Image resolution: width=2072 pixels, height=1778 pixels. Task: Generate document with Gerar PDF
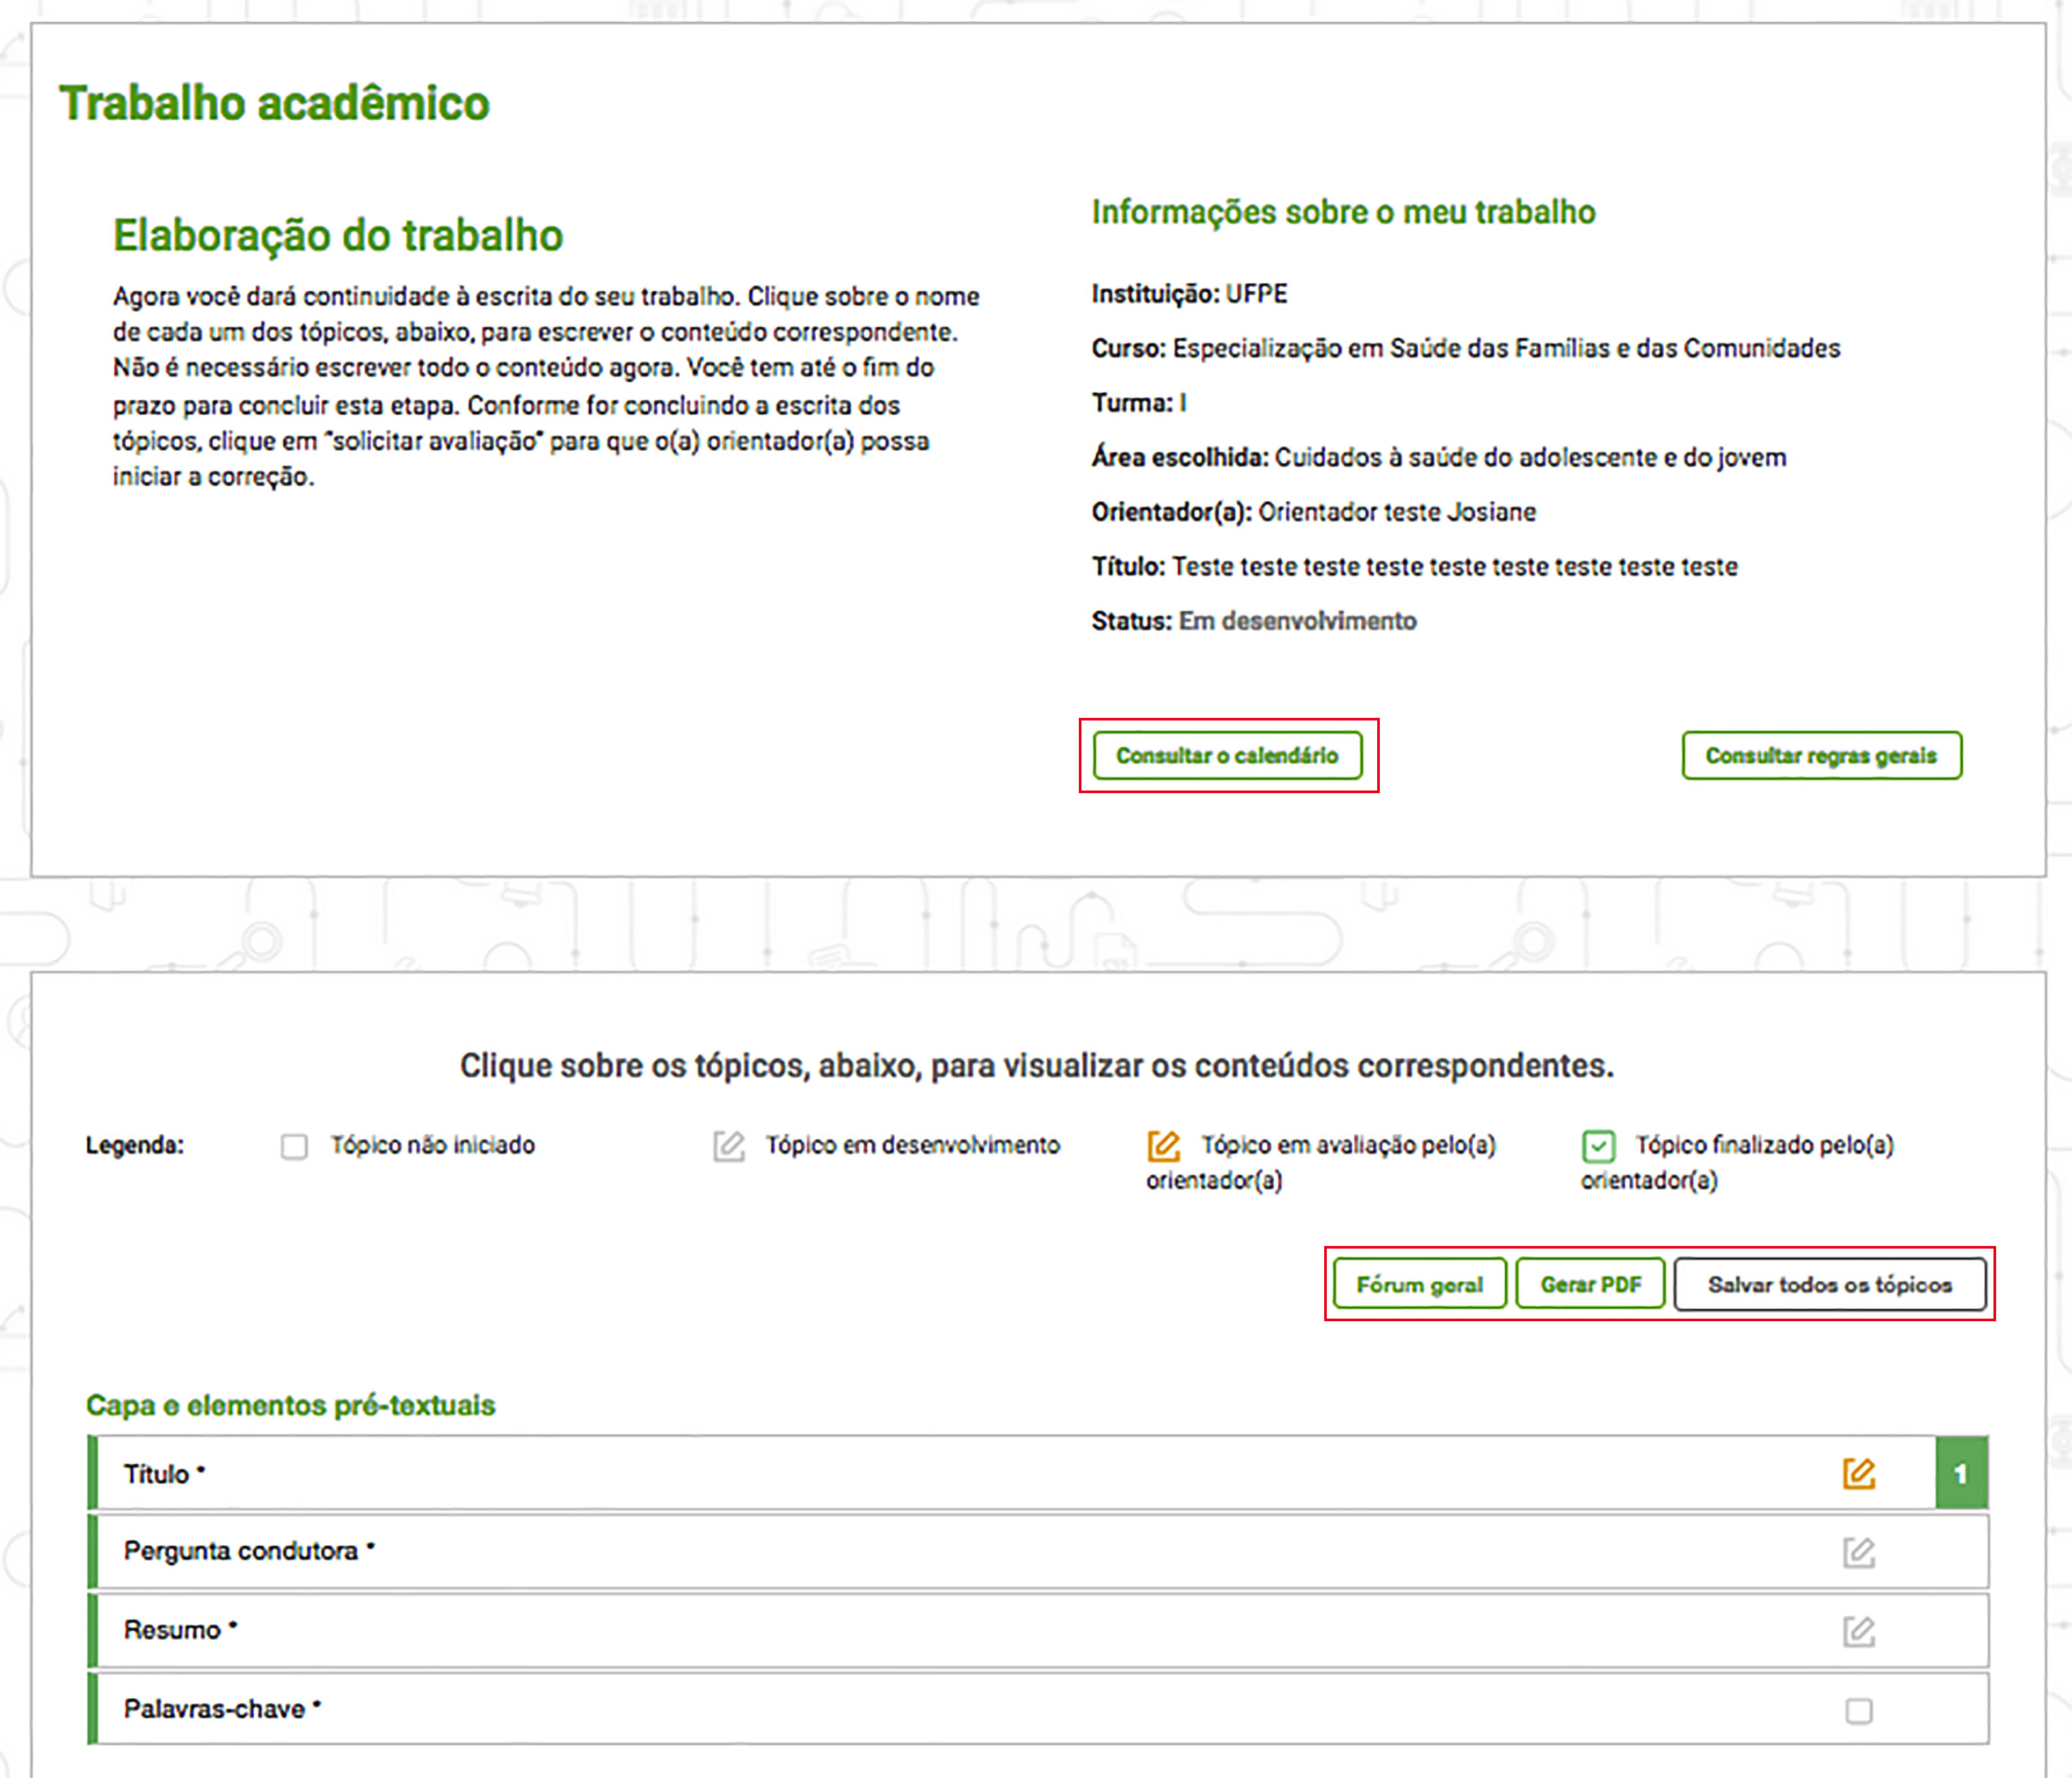pyautogui.click(x=1590, y=1284)
